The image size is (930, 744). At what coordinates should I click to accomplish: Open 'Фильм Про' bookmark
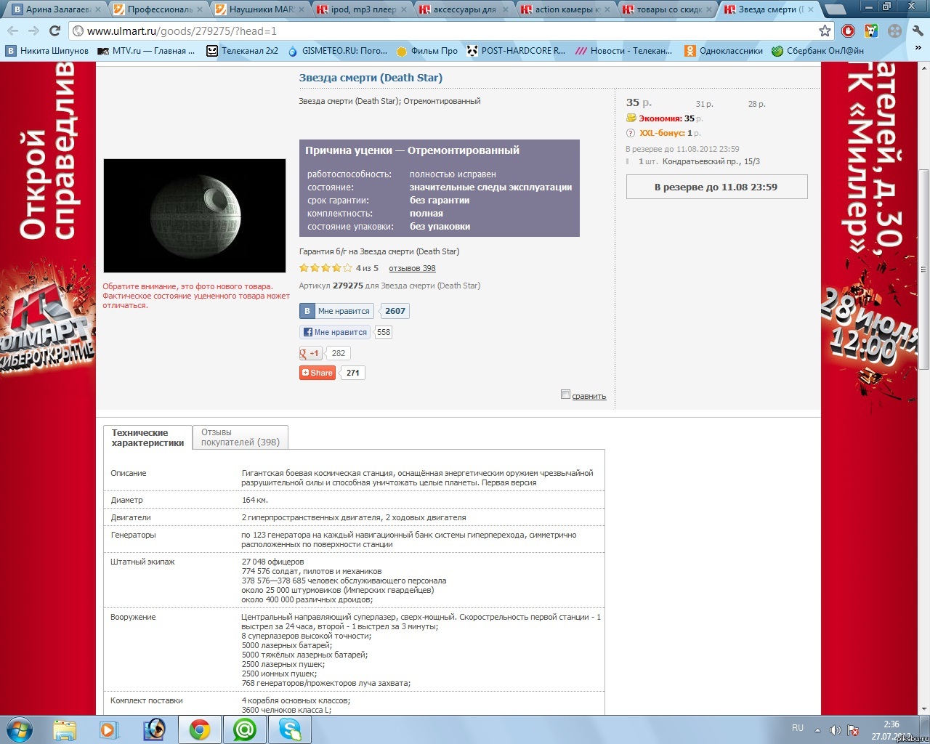[427, 51]
